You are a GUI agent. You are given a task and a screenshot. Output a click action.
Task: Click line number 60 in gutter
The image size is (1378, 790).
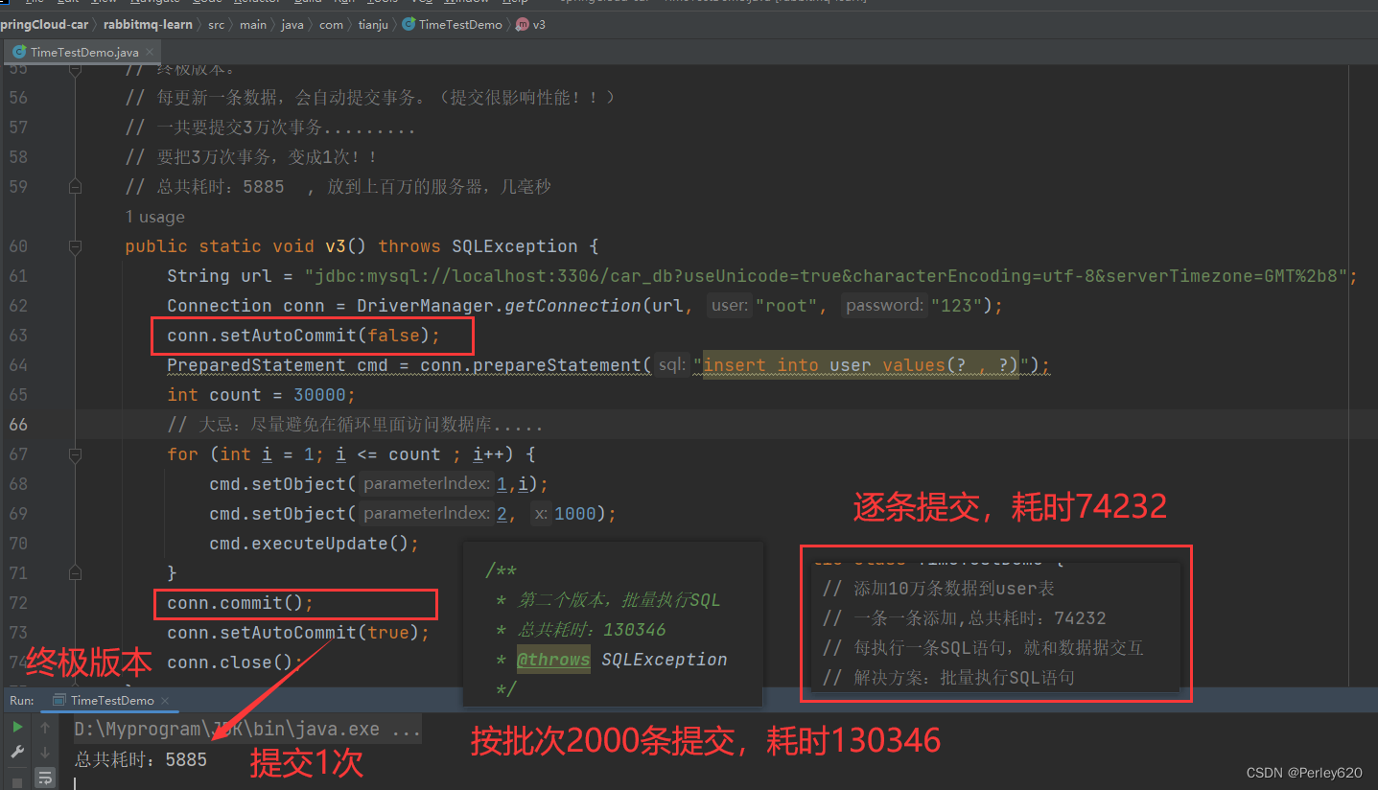(18, 246)
